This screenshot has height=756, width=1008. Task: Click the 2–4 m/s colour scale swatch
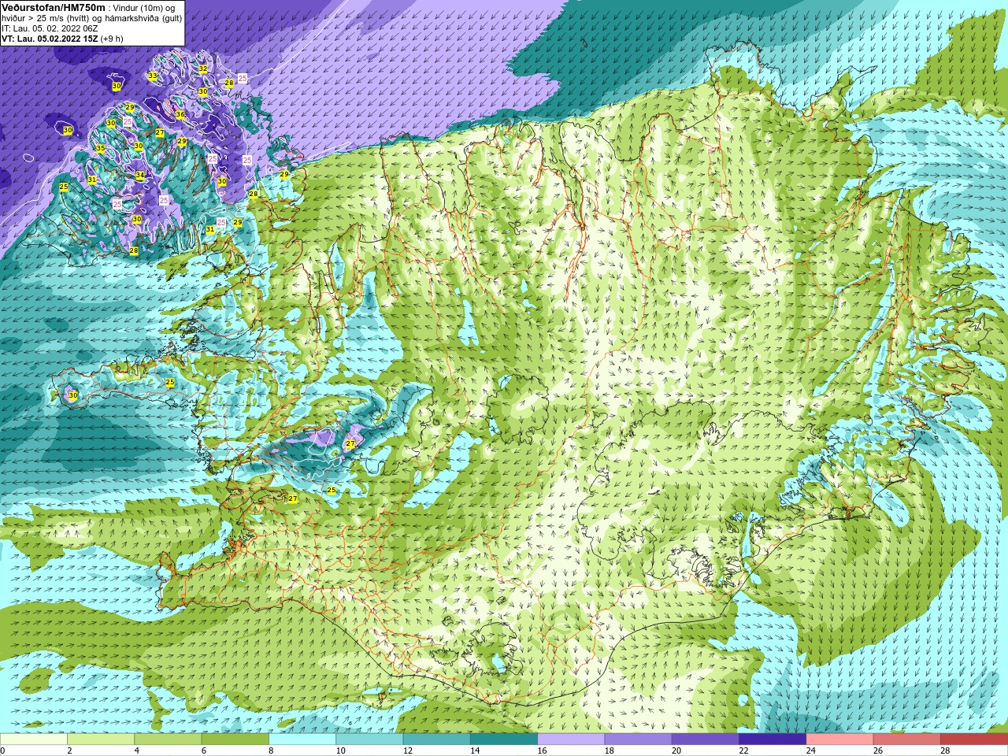[x=101, y=739]
